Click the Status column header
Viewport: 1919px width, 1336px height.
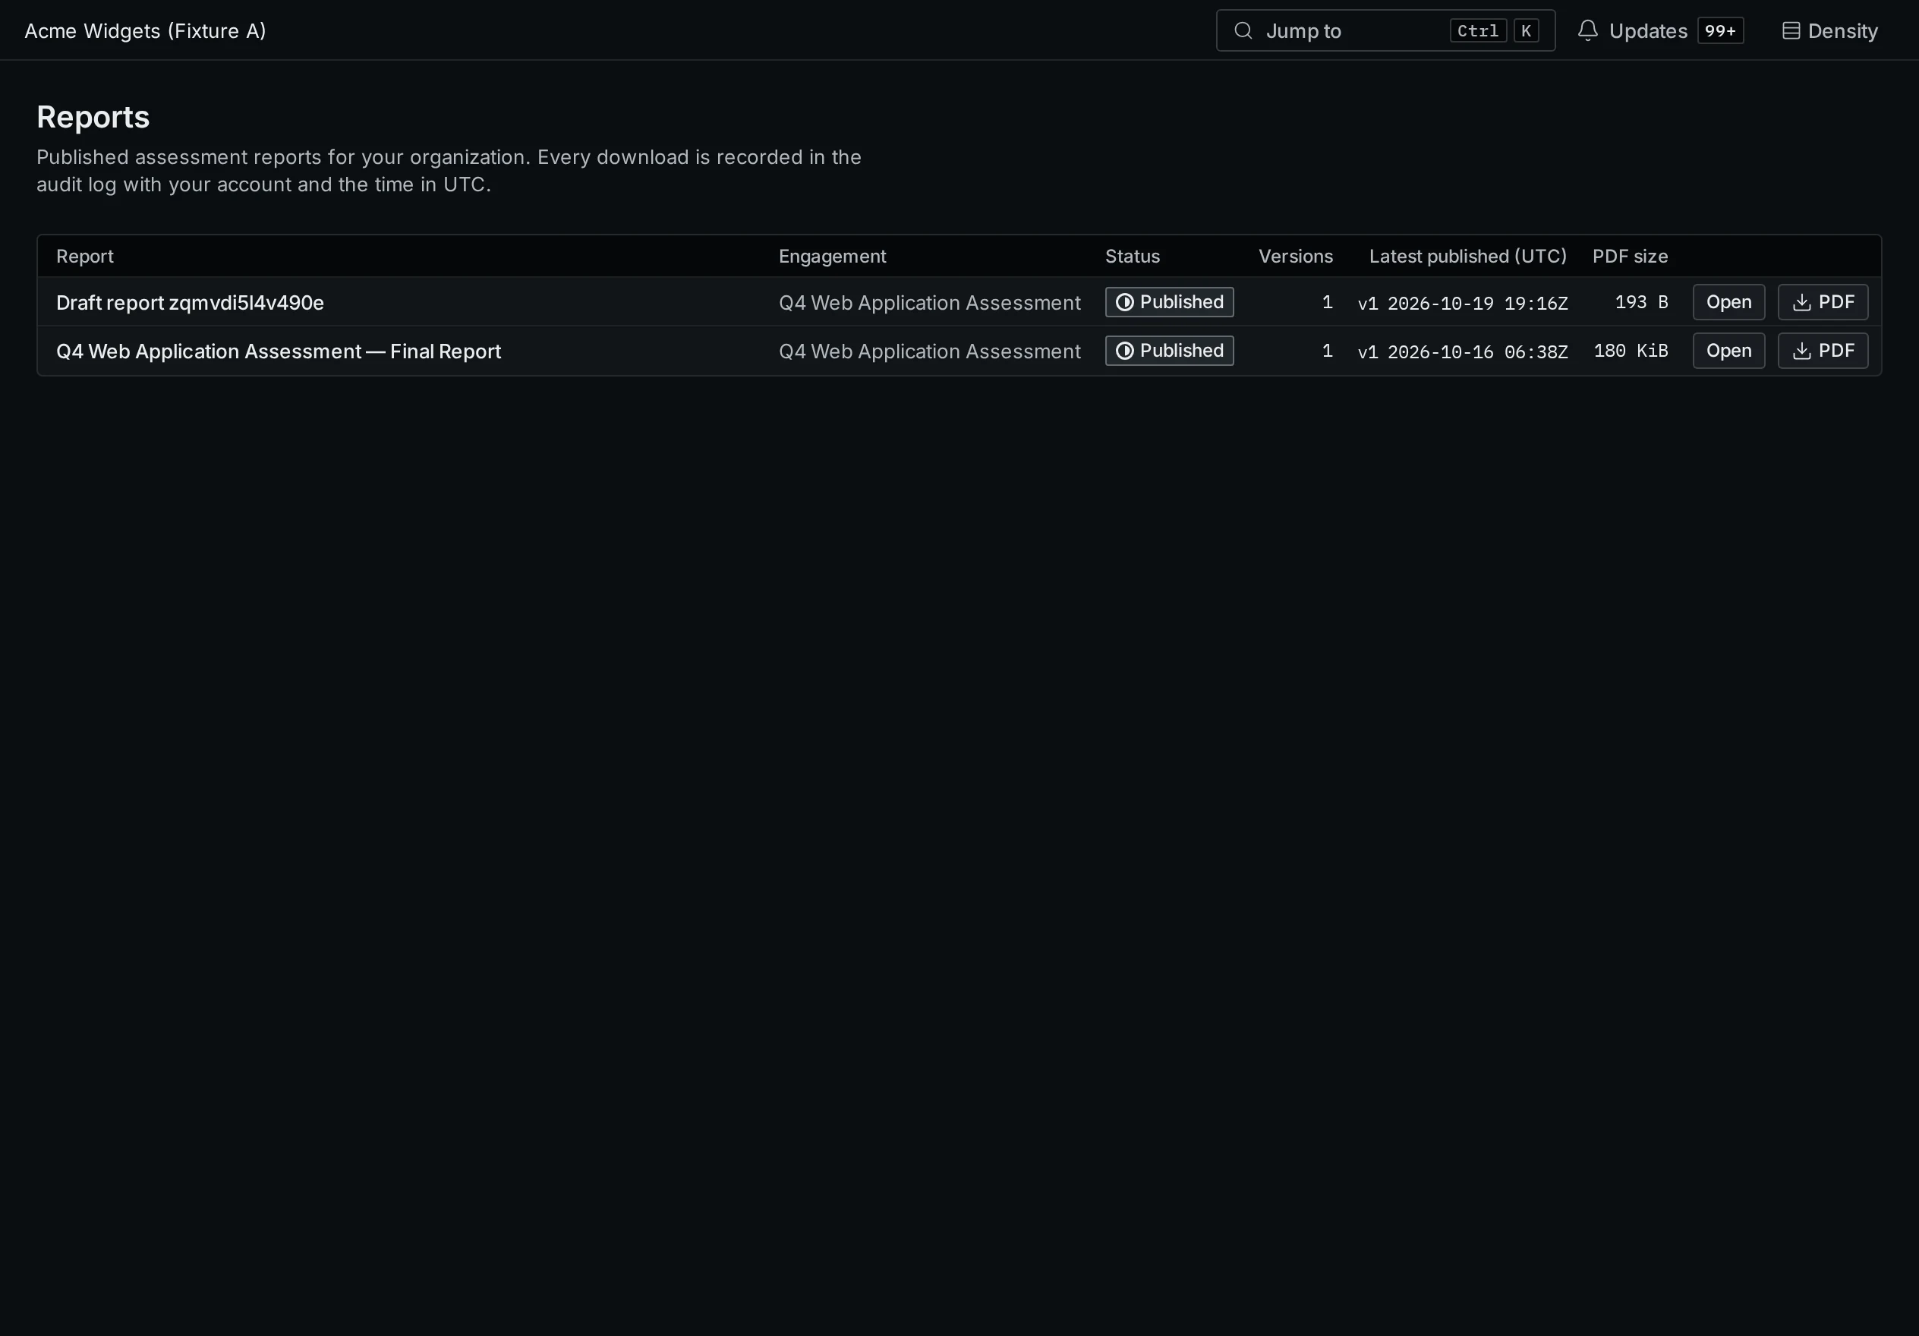click(x=1133, y=257)
